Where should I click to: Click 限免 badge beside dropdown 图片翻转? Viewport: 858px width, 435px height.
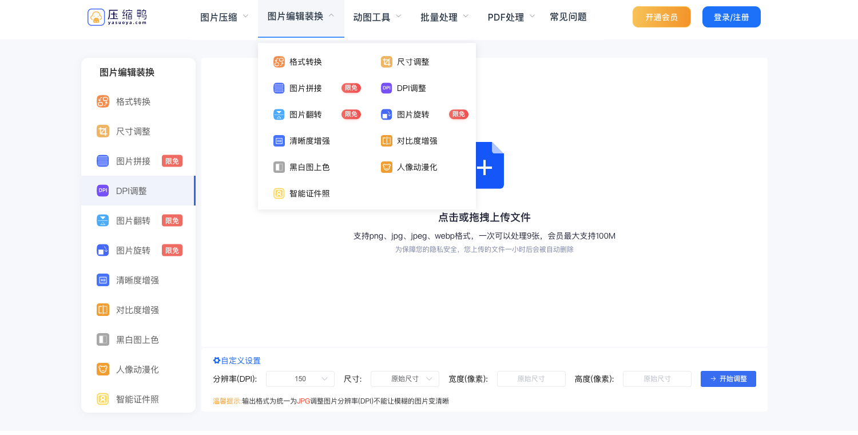351,114
